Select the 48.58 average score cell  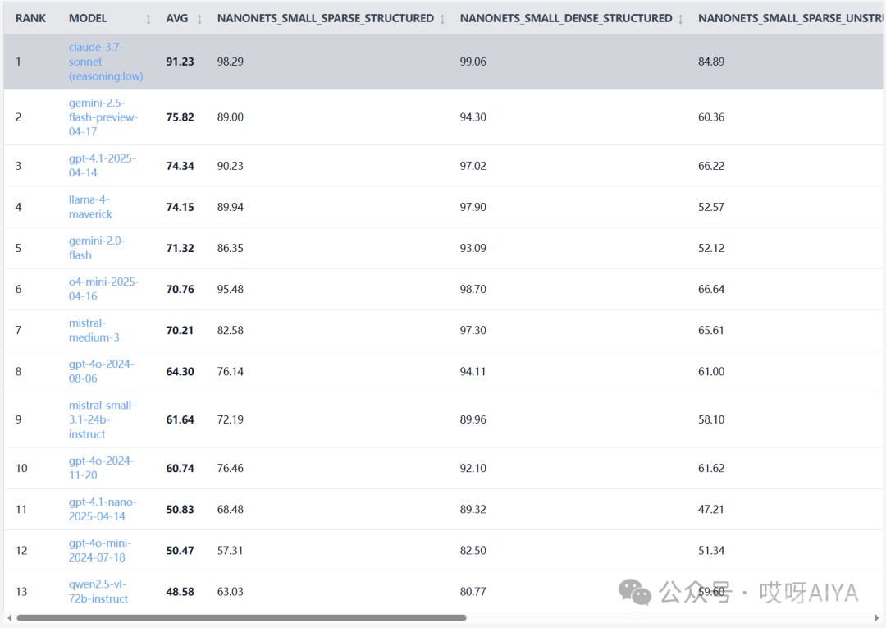180,591
